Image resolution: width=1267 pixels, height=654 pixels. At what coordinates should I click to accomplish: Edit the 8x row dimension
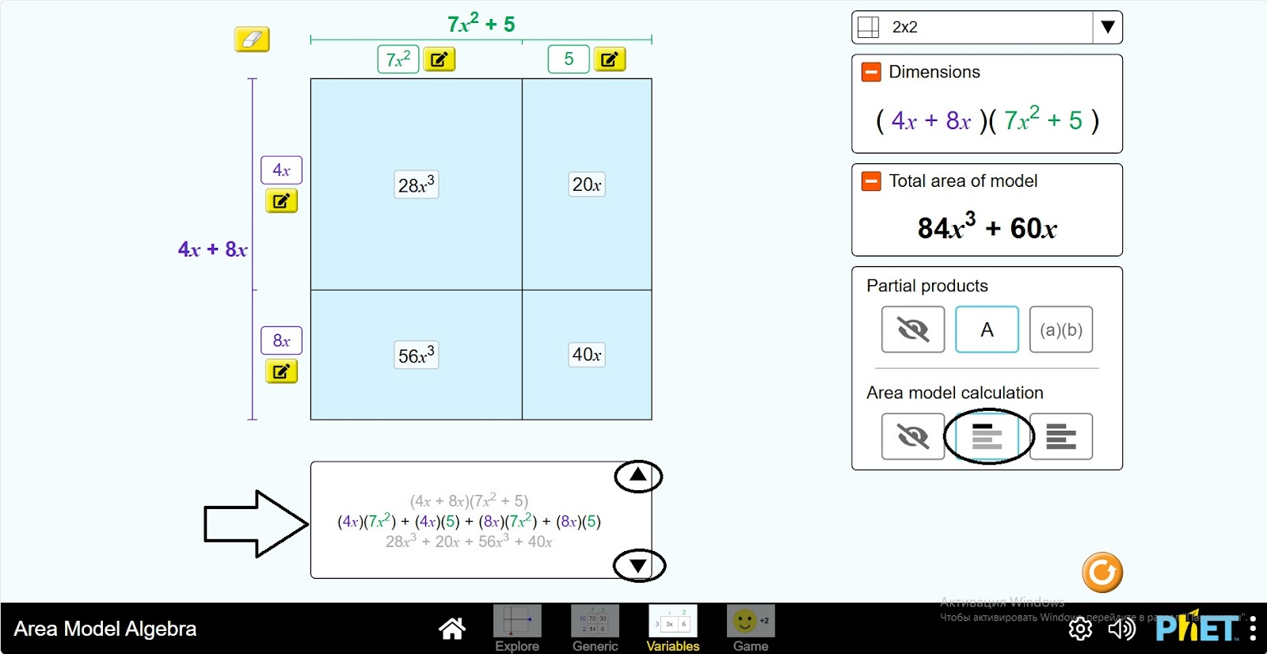pos(281,371)
